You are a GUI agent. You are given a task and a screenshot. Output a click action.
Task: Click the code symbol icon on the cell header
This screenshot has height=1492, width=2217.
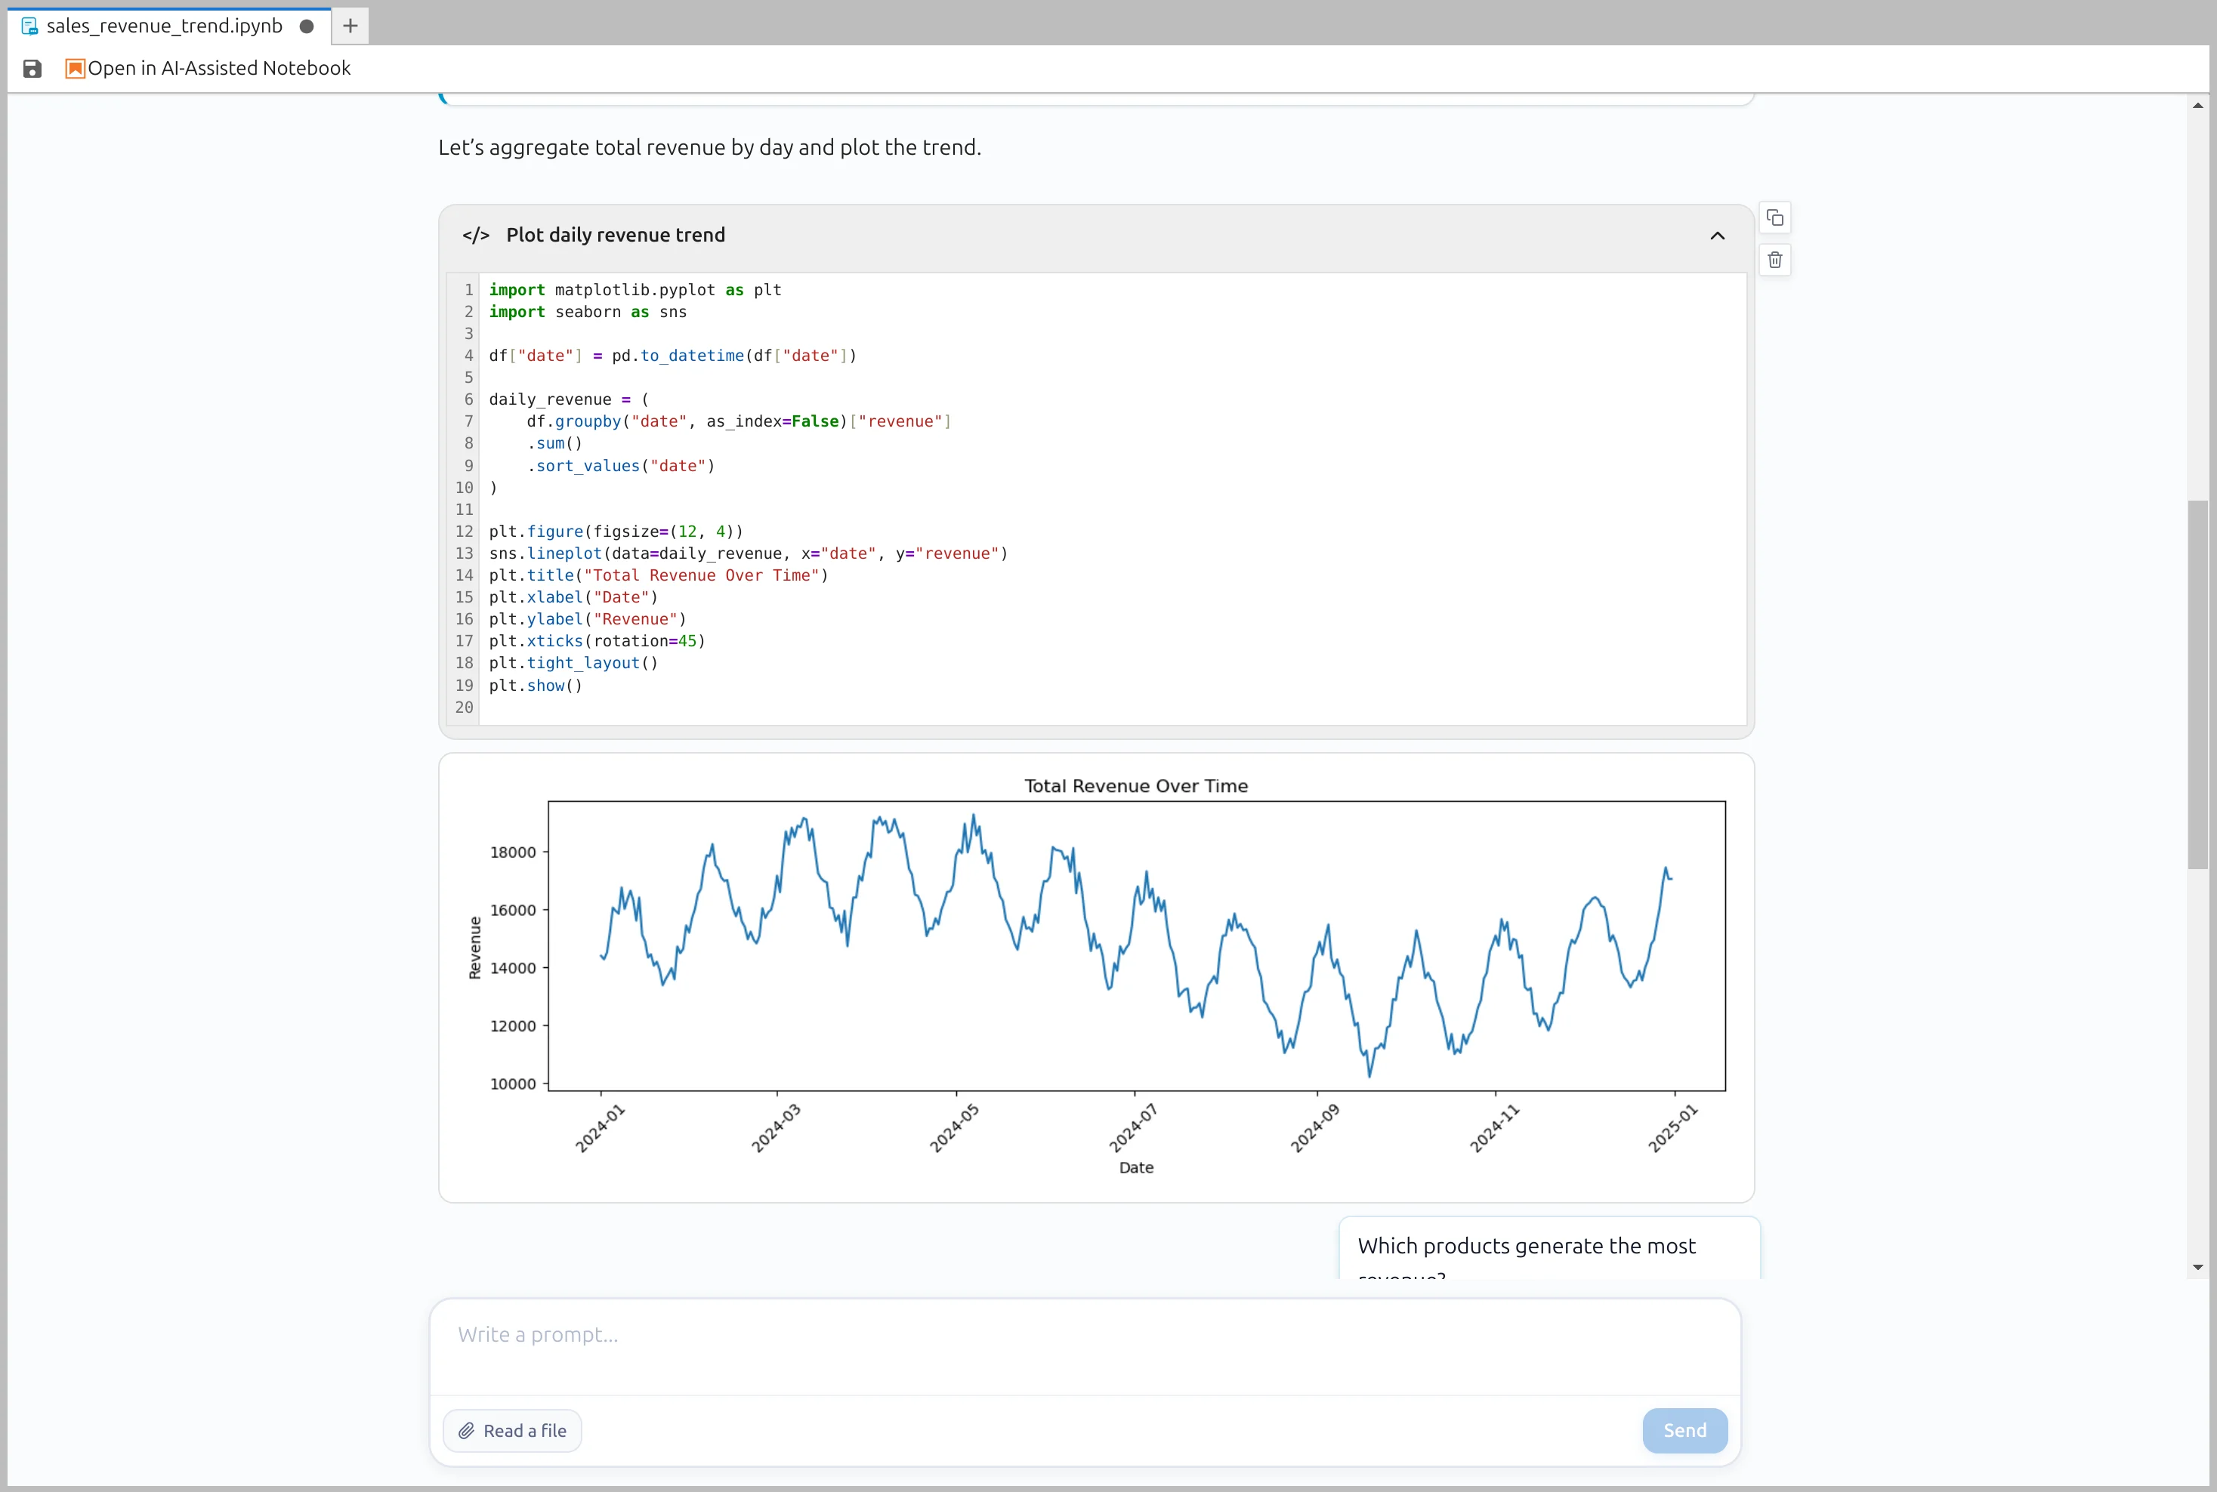click(x=475, y=235)
